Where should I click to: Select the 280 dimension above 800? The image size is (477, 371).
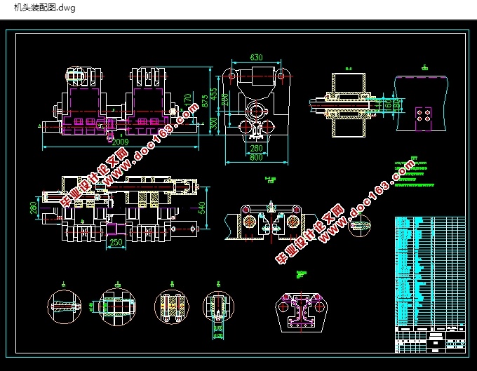tap(256, 148)
